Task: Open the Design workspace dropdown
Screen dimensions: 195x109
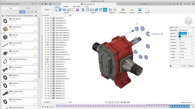Action: [47, 9]
